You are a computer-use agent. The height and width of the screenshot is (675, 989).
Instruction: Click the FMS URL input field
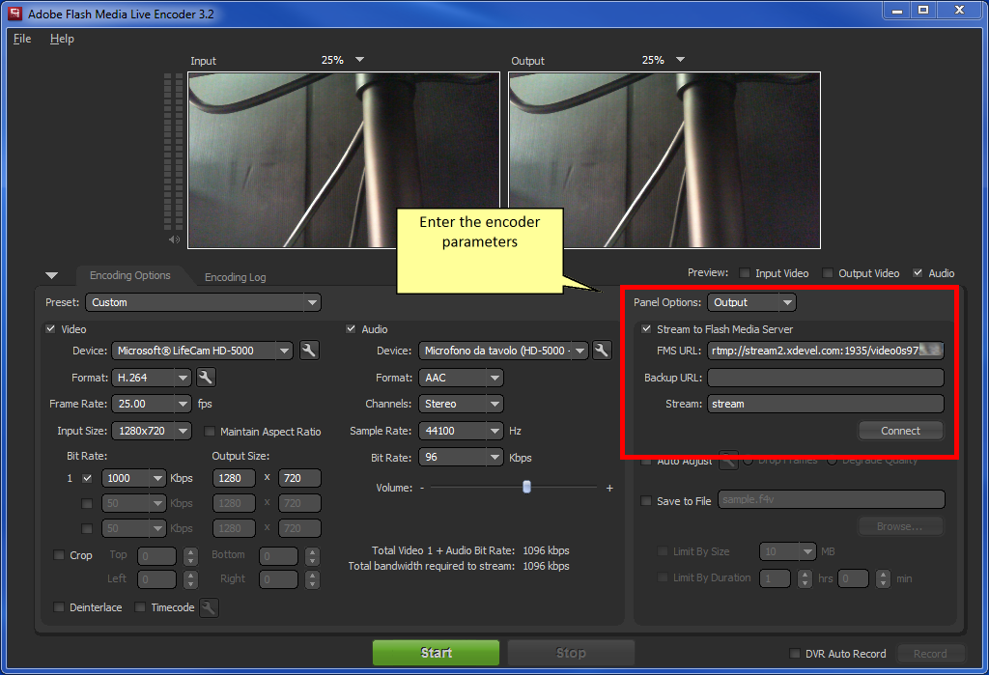pos(826,351)
